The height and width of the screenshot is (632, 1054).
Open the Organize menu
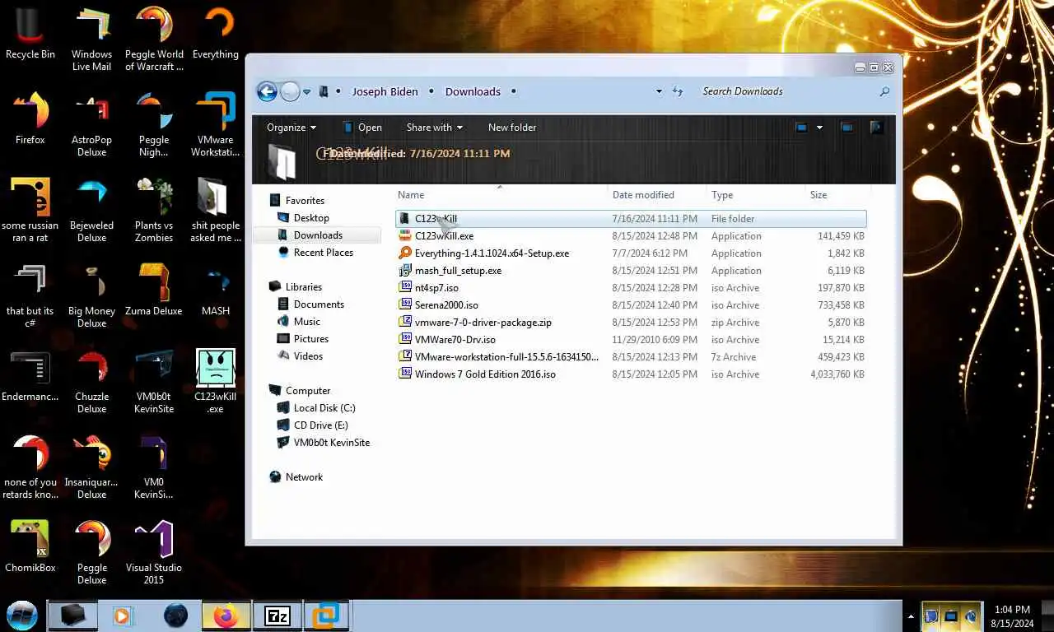click(291, 128)
